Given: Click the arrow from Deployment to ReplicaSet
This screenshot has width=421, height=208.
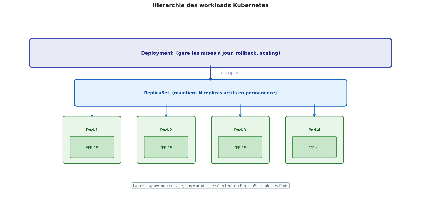Looking at the screenshot, I should coord(210,73).
